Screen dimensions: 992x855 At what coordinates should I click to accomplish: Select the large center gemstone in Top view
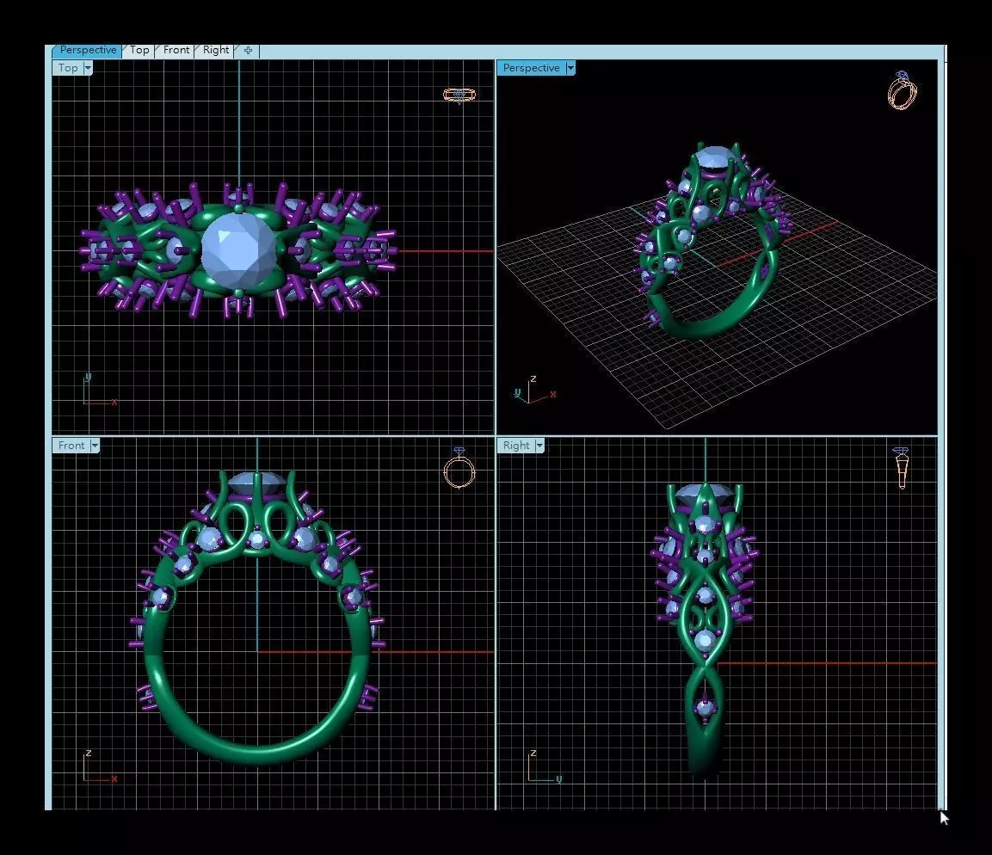[x=238, y=251]
